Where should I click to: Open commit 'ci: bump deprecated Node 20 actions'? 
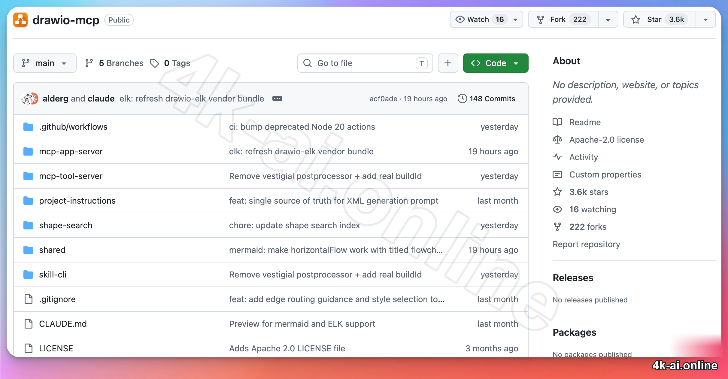point(302,127)
